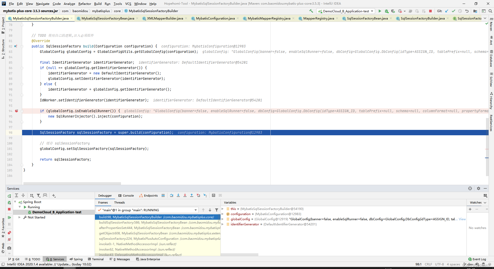Open the Event Log button
The image size is (494, 269).
(x=477, y=259)
